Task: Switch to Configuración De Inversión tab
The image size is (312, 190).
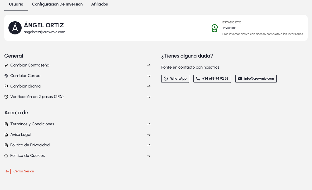Action: coord(57,4)
